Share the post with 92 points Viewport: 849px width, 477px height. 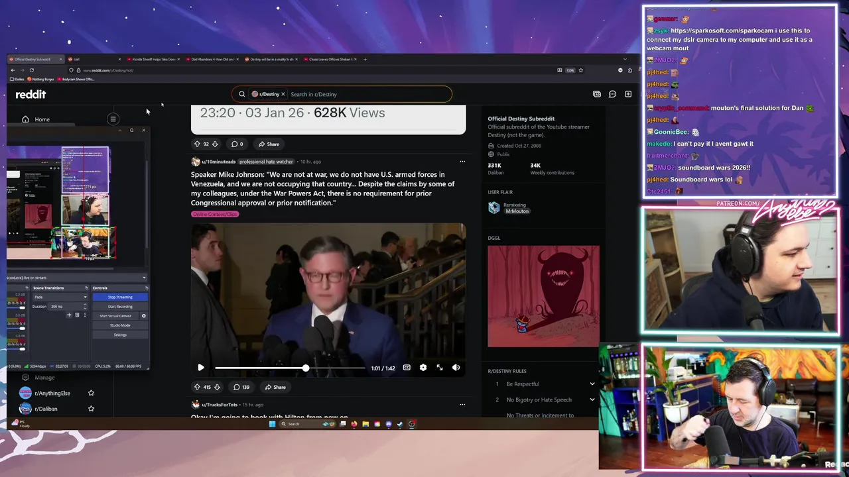click(x=269, y=144)
